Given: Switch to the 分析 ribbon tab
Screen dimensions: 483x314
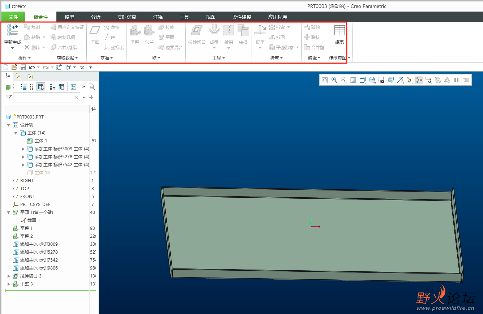Looking at the screenshot, I should coord(96,17).
